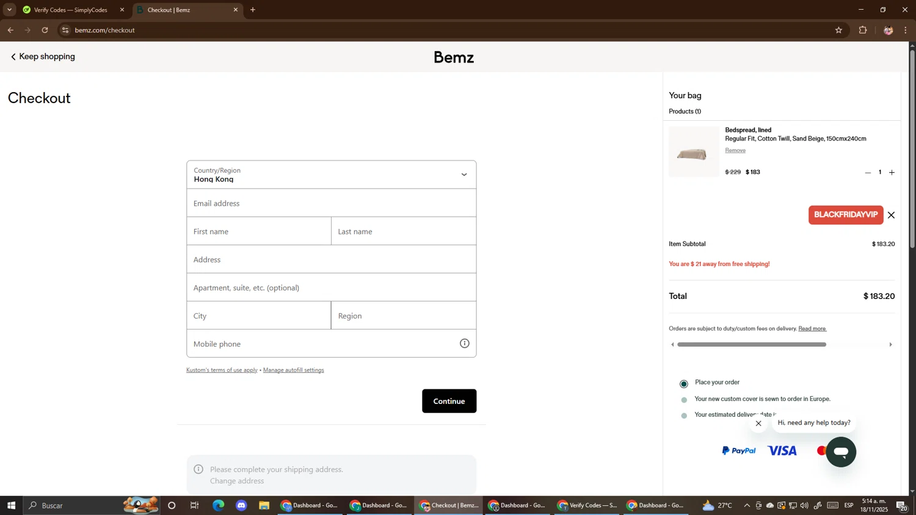Viewport: 916px width, 515px height.
Task: Open Manage autofill settings link
Action: [294, 370]
